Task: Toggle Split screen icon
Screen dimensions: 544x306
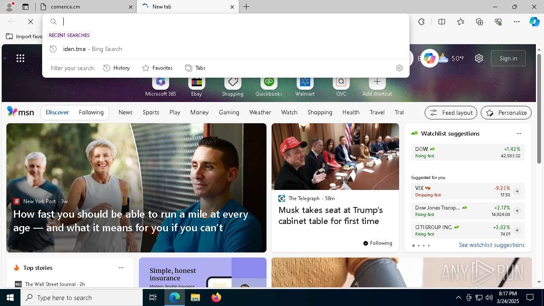Action: click(x=442, y=22)
